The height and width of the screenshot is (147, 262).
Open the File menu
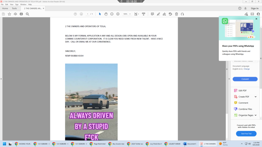2,5
